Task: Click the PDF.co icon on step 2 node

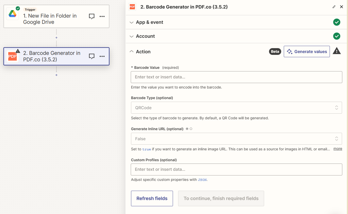Action: click(x=13, y=56)
